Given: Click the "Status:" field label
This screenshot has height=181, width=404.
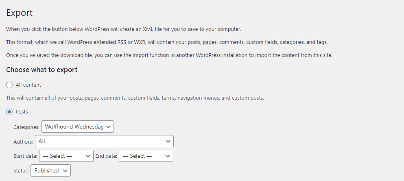Looking at the screenshot, I should [x=22, y=171].
